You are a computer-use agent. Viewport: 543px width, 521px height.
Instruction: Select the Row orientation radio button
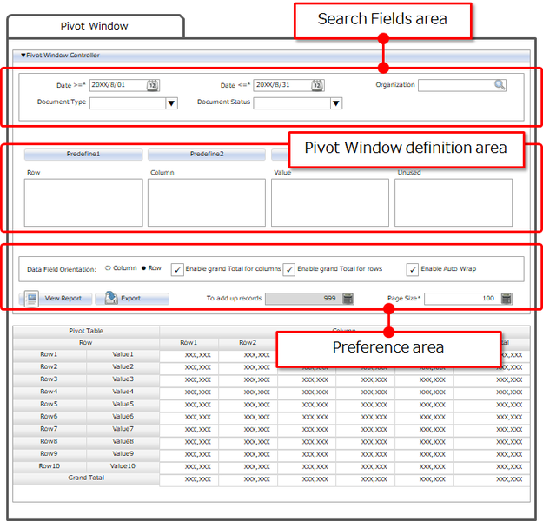(x=143, y=268)
